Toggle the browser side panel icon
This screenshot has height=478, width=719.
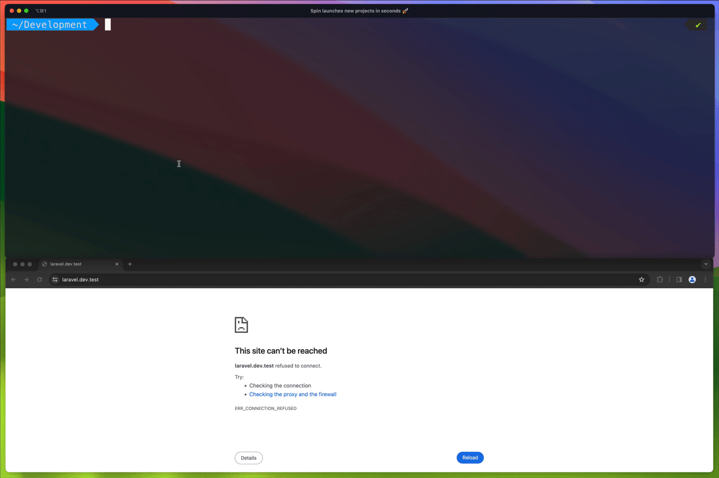point(679,280)
